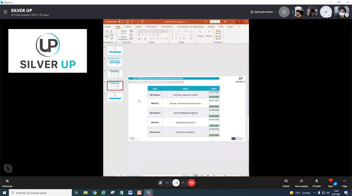Open the Diğer more options menu

(344, 182)
